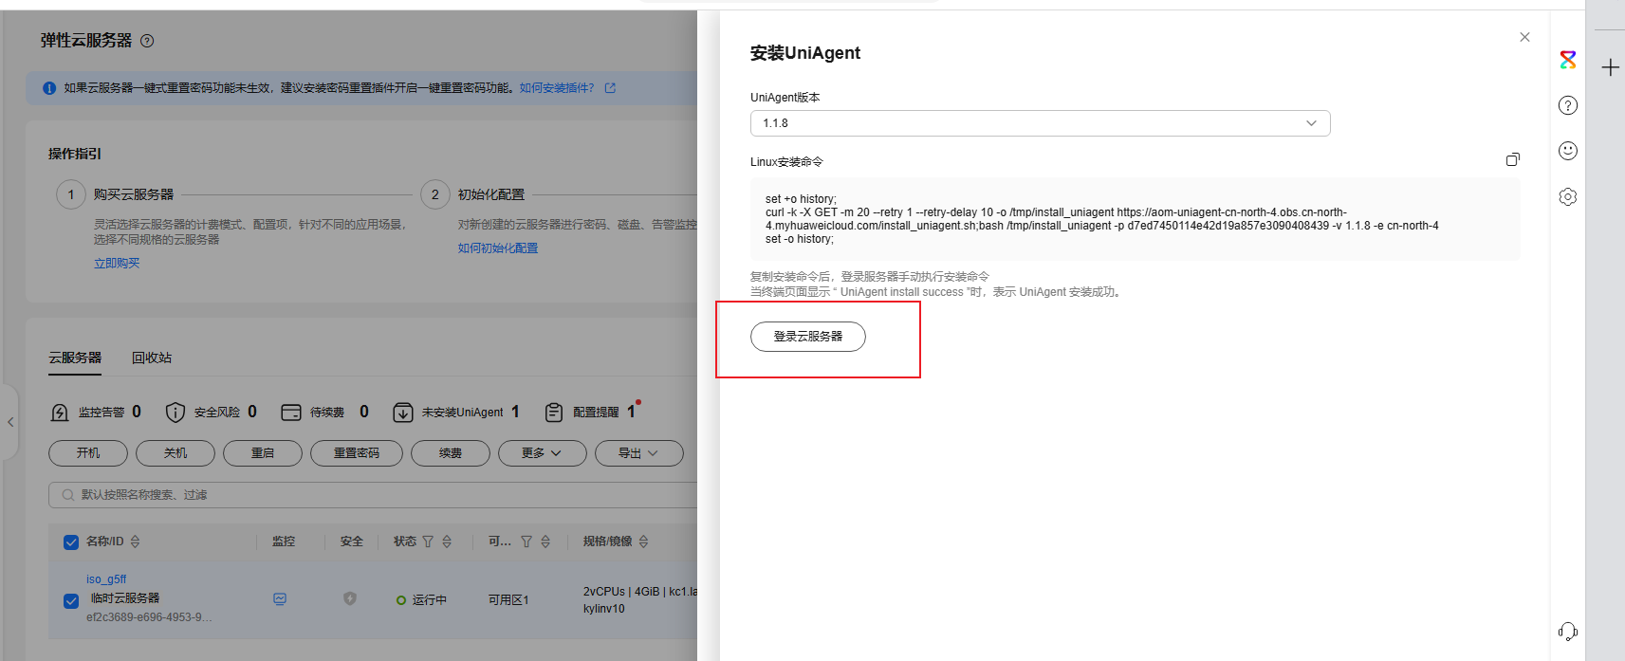Expand the UniAgent version dropdown

pos(1040,123)
